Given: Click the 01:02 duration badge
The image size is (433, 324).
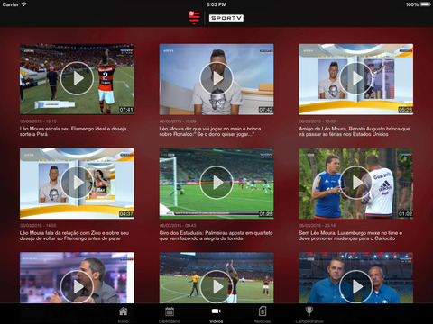Looking at the screenshot, I should (x=405, y=214).
